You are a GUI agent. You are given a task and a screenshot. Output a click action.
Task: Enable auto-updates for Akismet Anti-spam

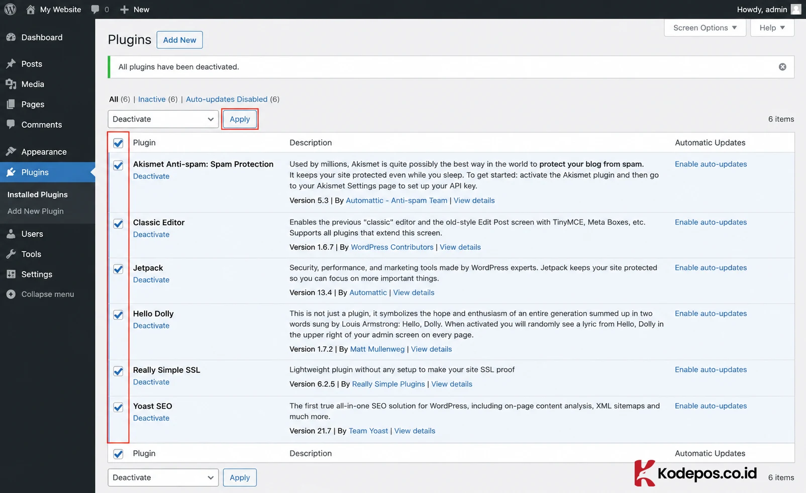coord(711,164)
